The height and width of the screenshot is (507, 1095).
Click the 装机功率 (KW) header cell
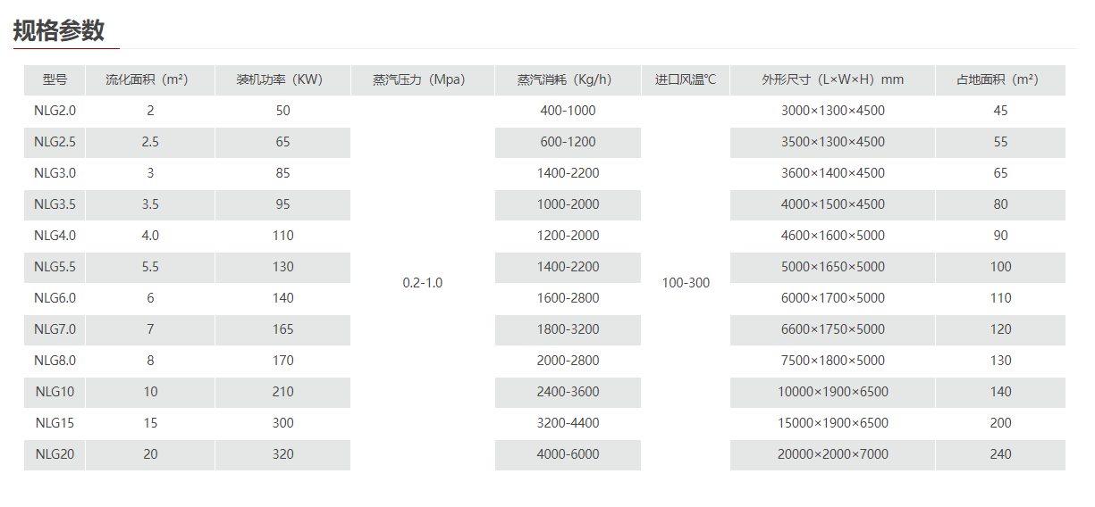[282, 79]
